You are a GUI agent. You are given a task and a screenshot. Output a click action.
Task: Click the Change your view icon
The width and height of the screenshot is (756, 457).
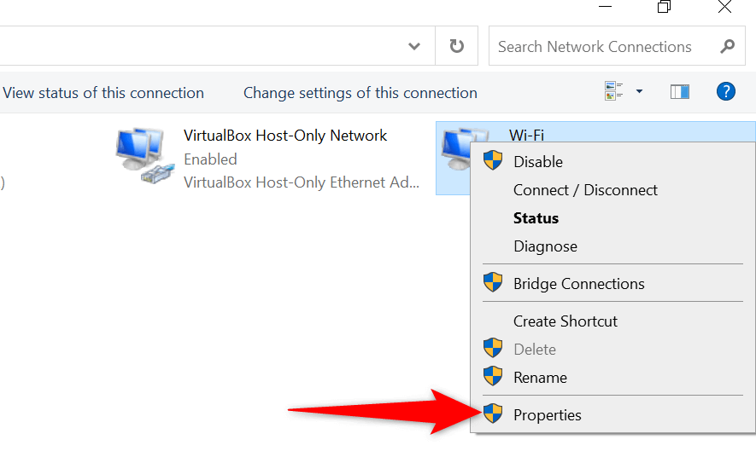tap(614, 92)
